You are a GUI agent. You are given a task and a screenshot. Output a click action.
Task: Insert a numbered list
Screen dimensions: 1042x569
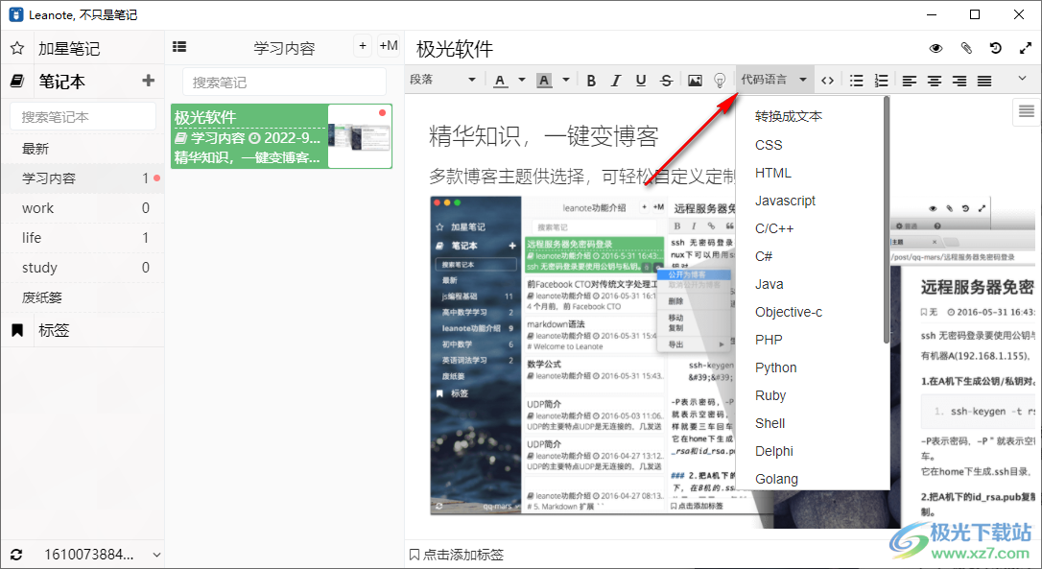point(881,81)
